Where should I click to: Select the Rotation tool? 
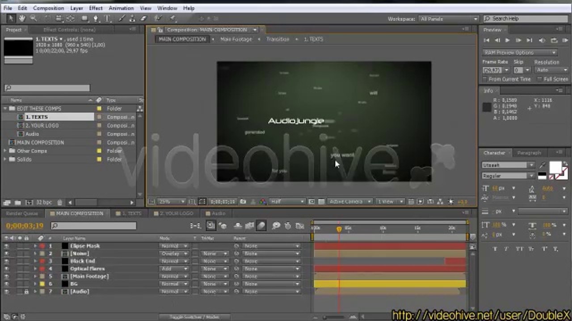pyautogui.click(x=47, y=18)
